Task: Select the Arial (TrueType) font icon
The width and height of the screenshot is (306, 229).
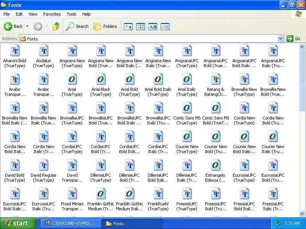Action: pyautogui.click(x=72, y=79)
